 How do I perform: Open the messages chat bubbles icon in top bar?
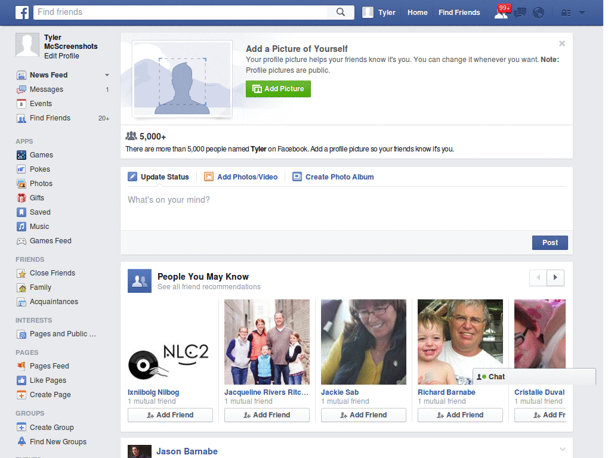tap(520, 13)
